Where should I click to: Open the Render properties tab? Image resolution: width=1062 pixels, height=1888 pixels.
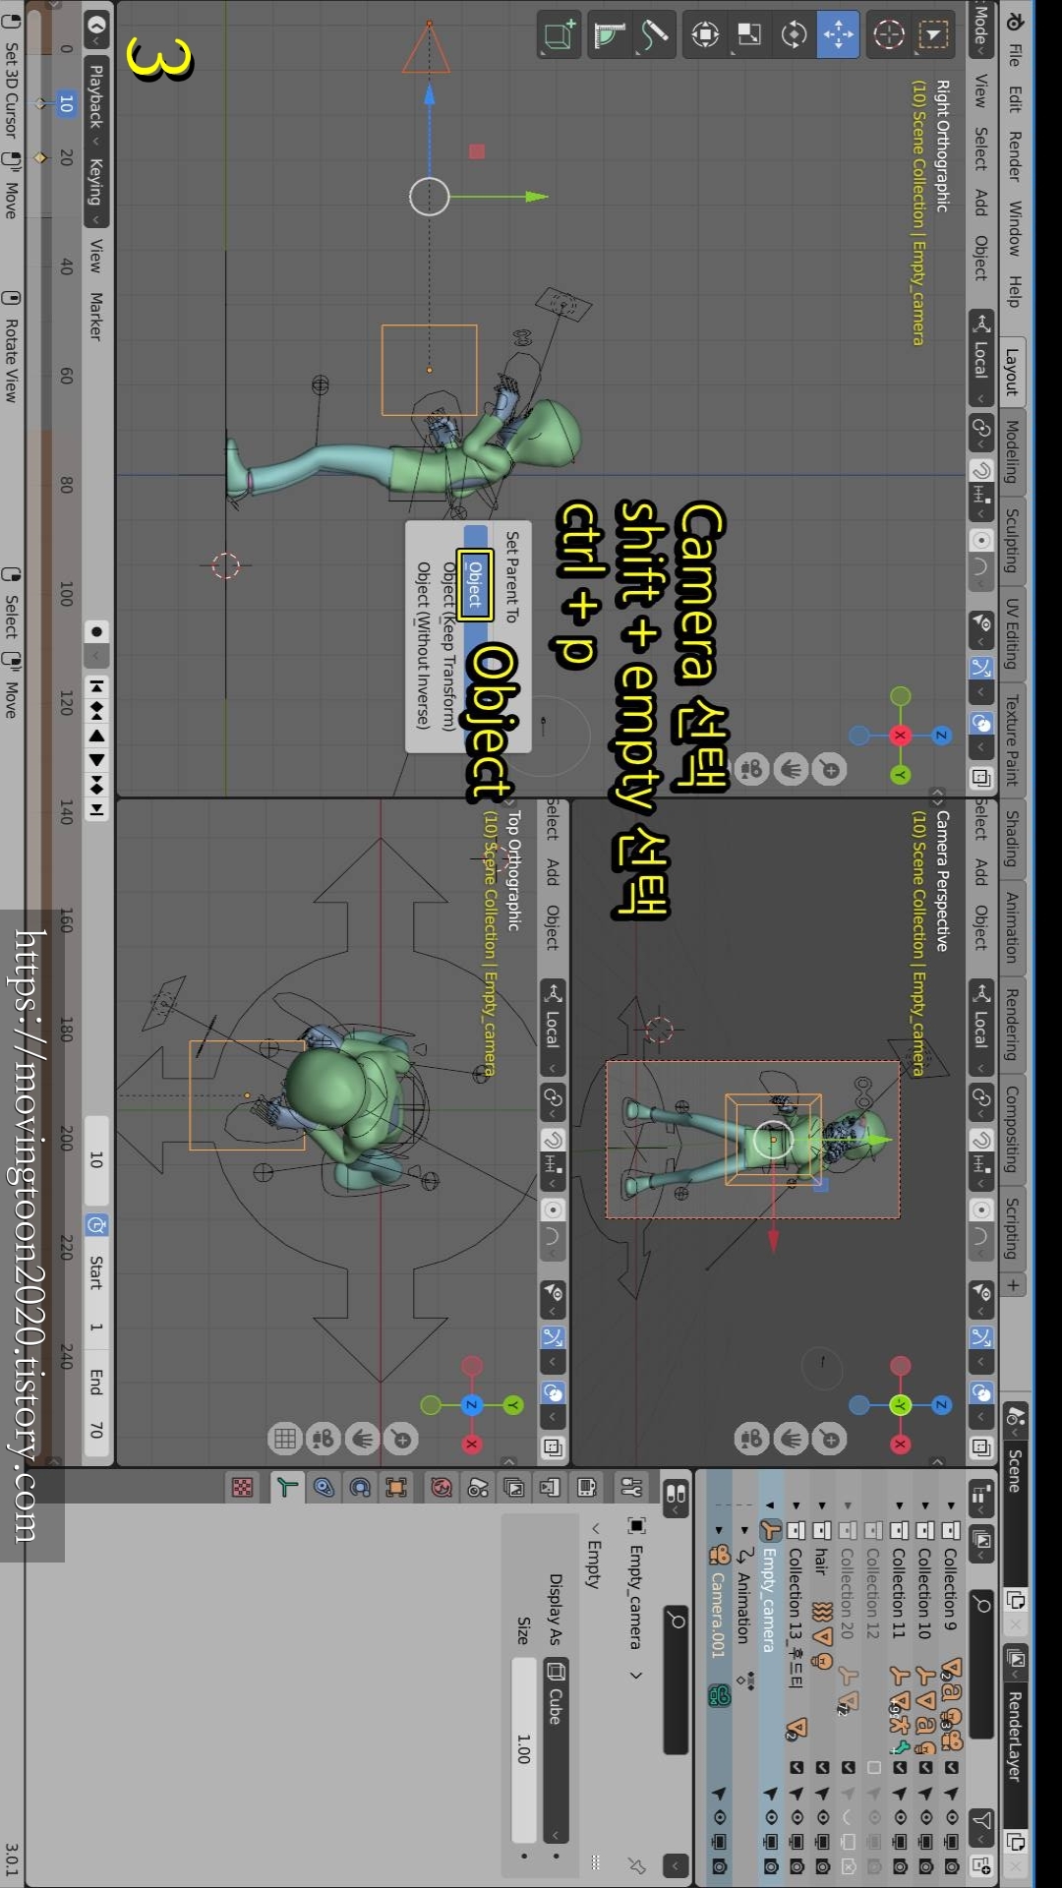click(x=587, y=1488)
